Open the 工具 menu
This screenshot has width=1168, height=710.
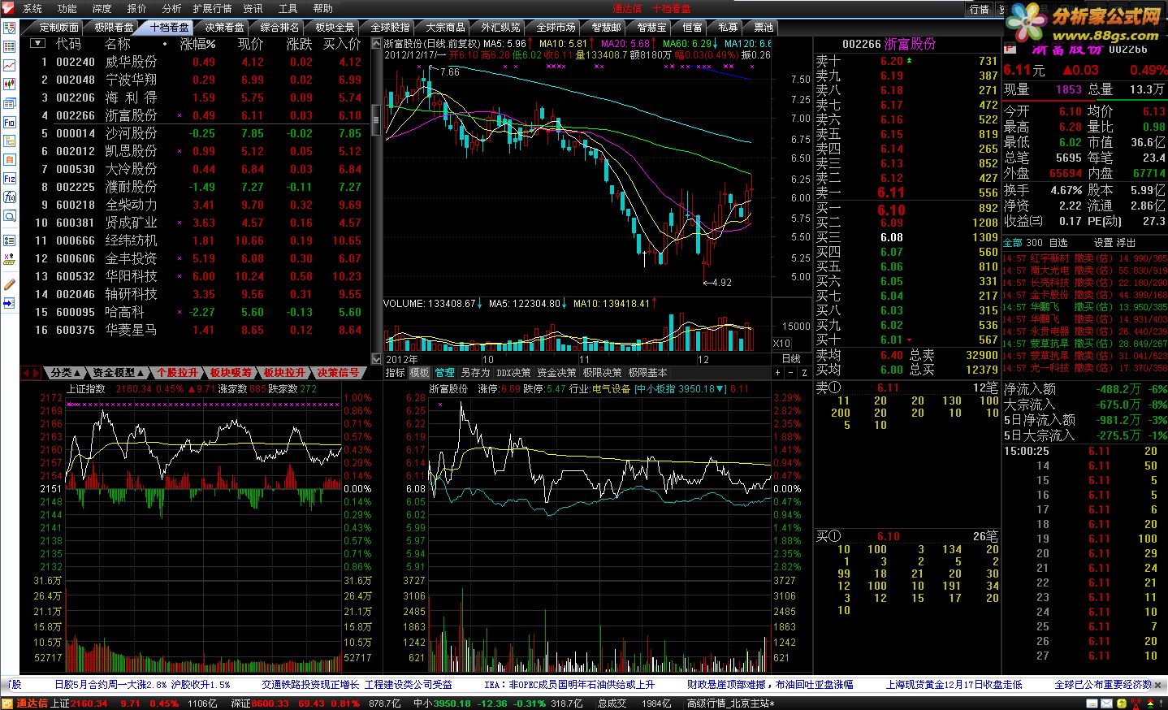[288, 8]
